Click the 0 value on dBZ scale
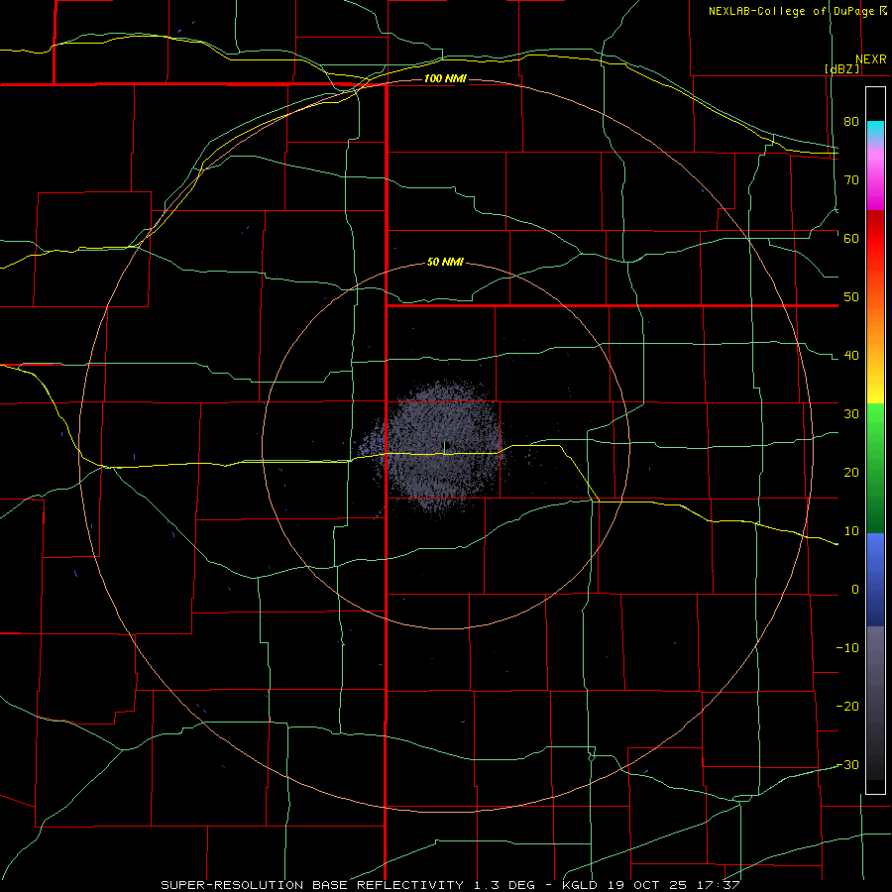Image resolution: width=892 pixels, height=892 pixels. [855, 590]
